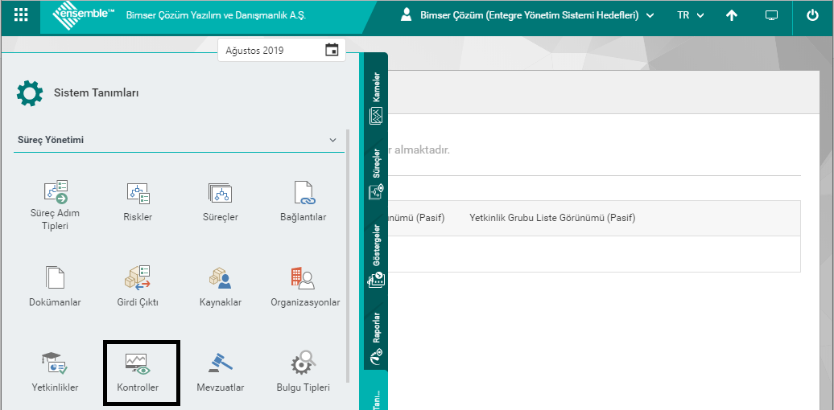Open the Organizasyonlar icon

304,278
